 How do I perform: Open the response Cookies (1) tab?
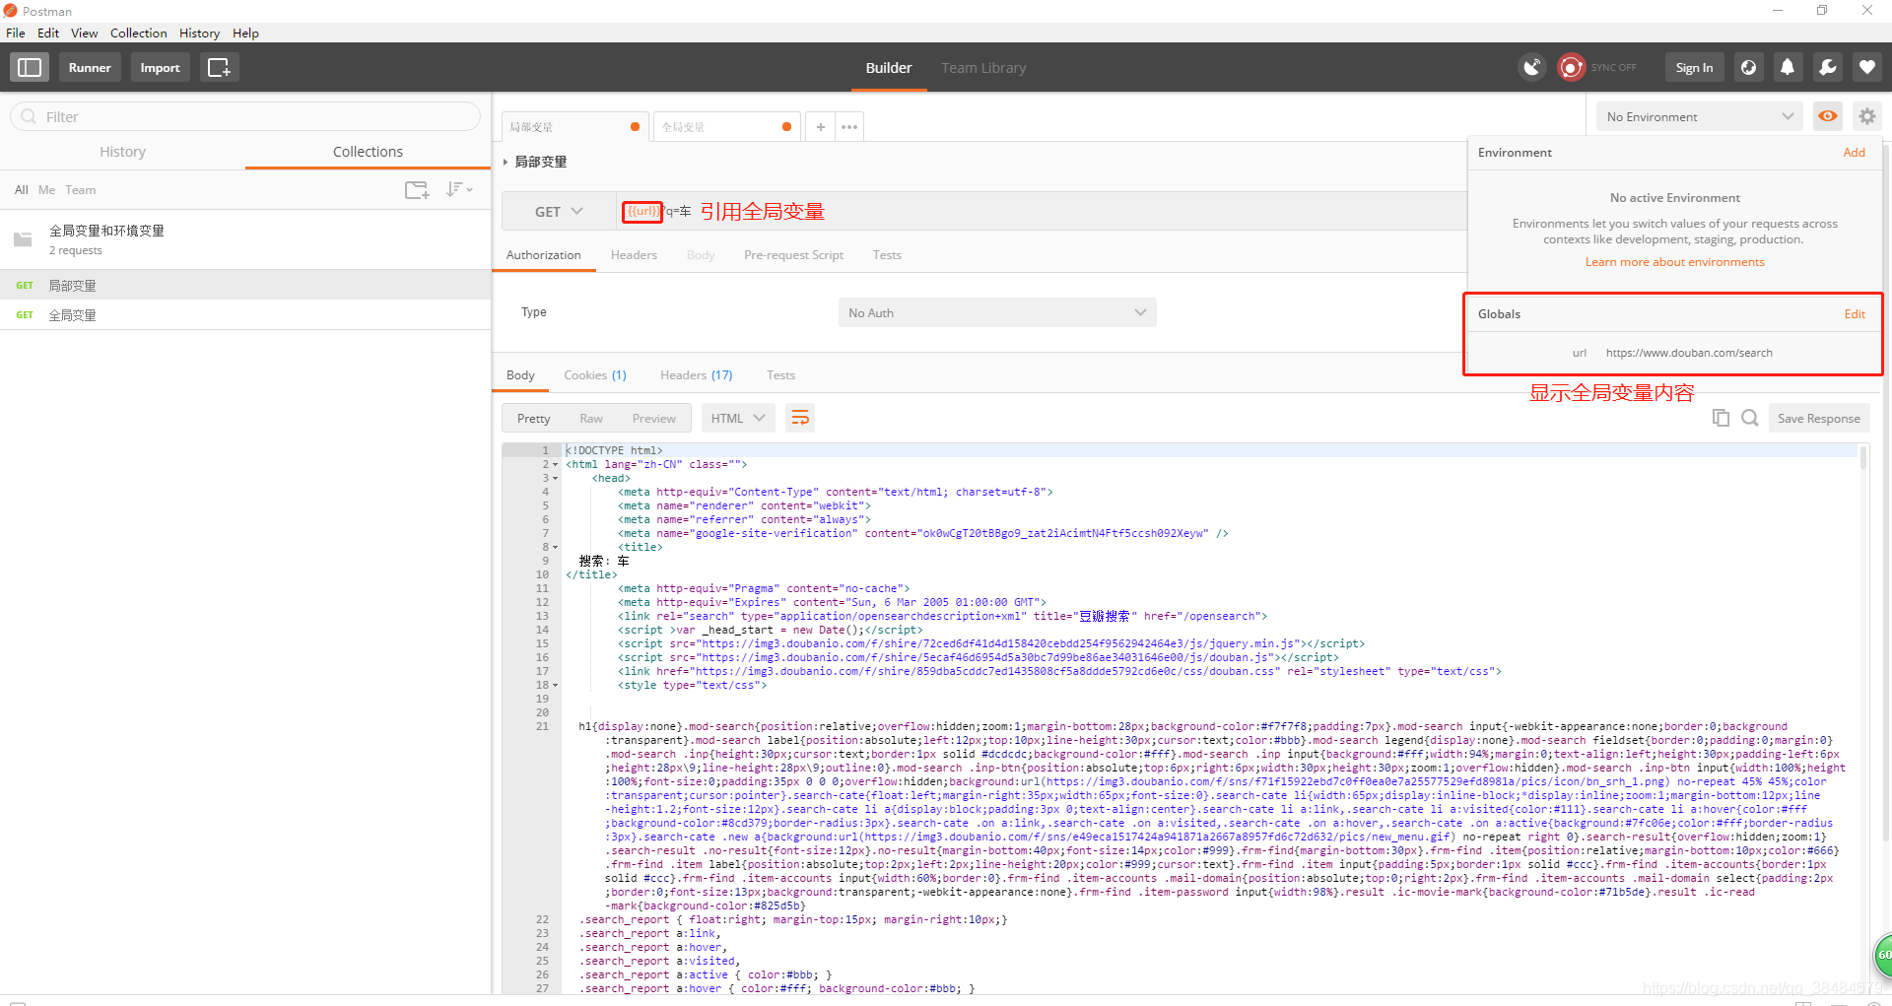tap(595, 375)
